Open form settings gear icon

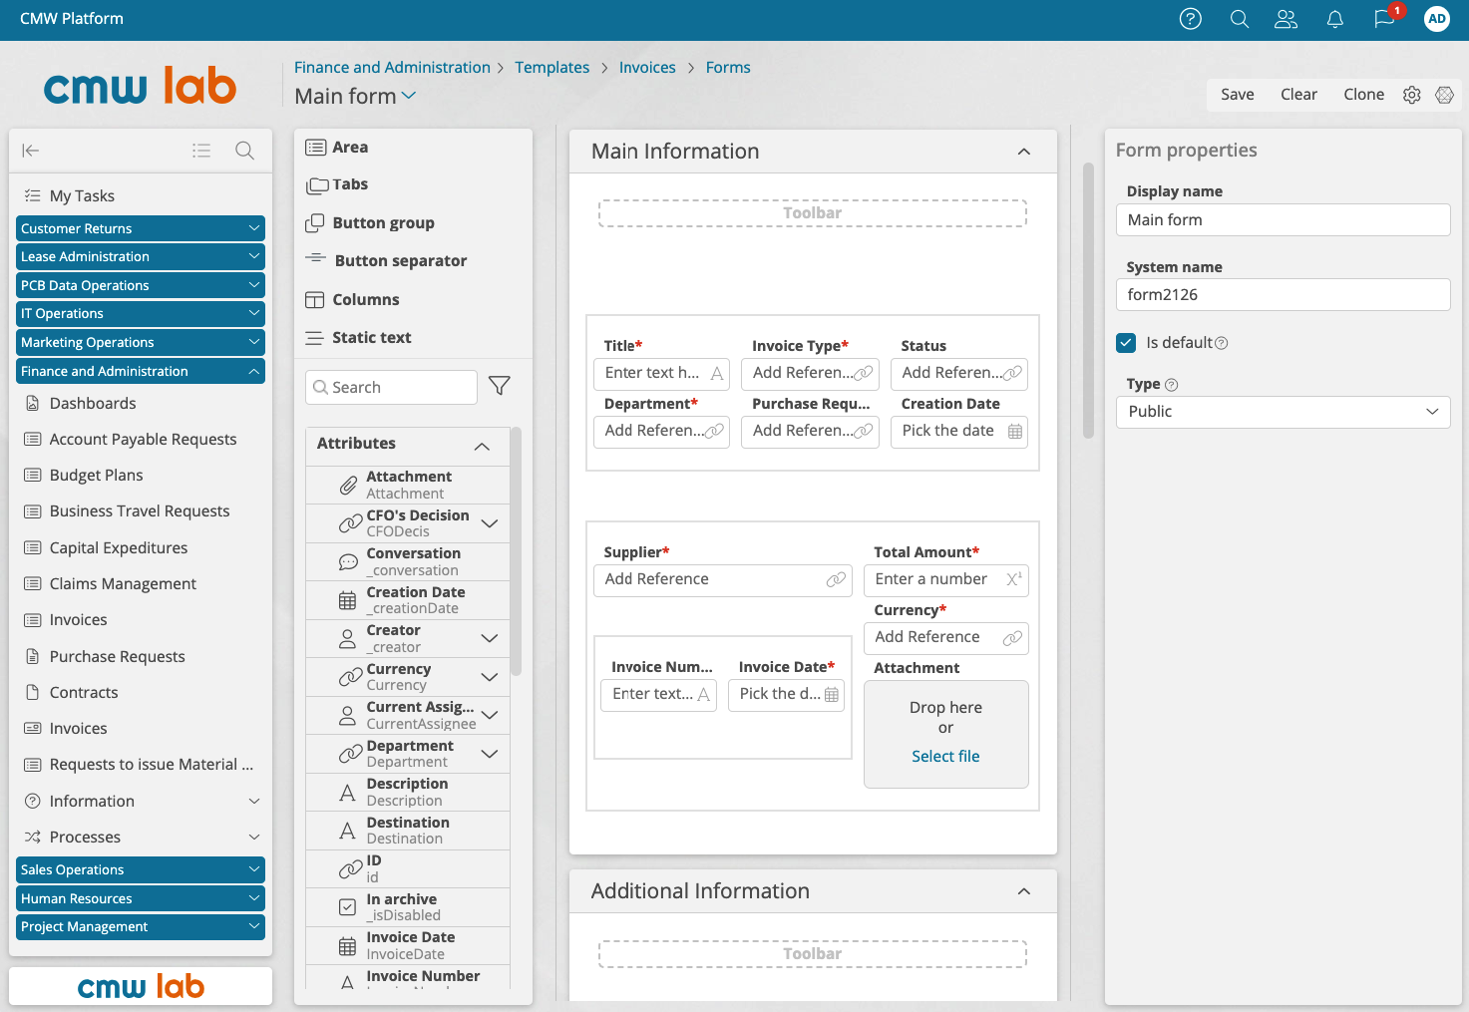[1411, 95]
